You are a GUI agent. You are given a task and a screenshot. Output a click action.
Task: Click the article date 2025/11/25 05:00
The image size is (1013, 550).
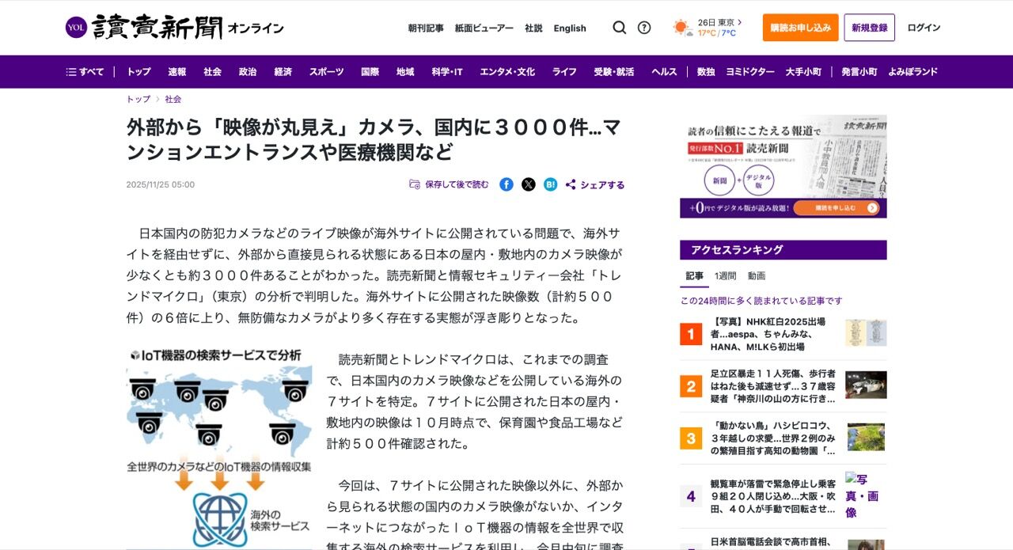(x=161, y=185)
